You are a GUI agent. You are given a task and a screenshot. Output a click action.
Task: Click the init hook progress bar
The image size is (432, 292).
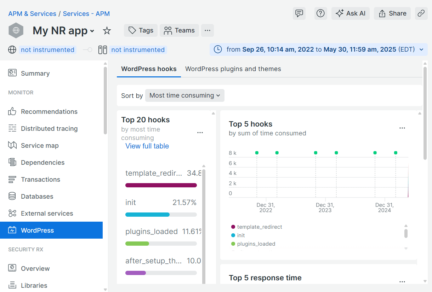(x=161, y=215)
